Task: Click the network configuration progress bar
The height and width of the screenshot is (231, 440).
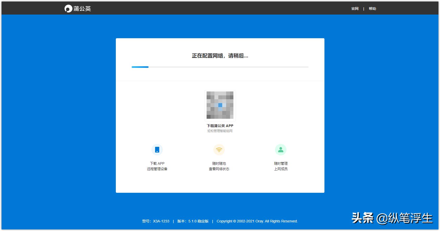Action: pyautogui.click(x=220, y=67)
